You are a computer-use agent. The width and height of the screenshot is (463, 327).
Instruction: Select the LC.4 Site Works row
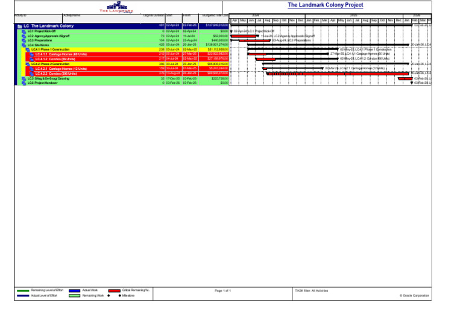coord(124,45)
